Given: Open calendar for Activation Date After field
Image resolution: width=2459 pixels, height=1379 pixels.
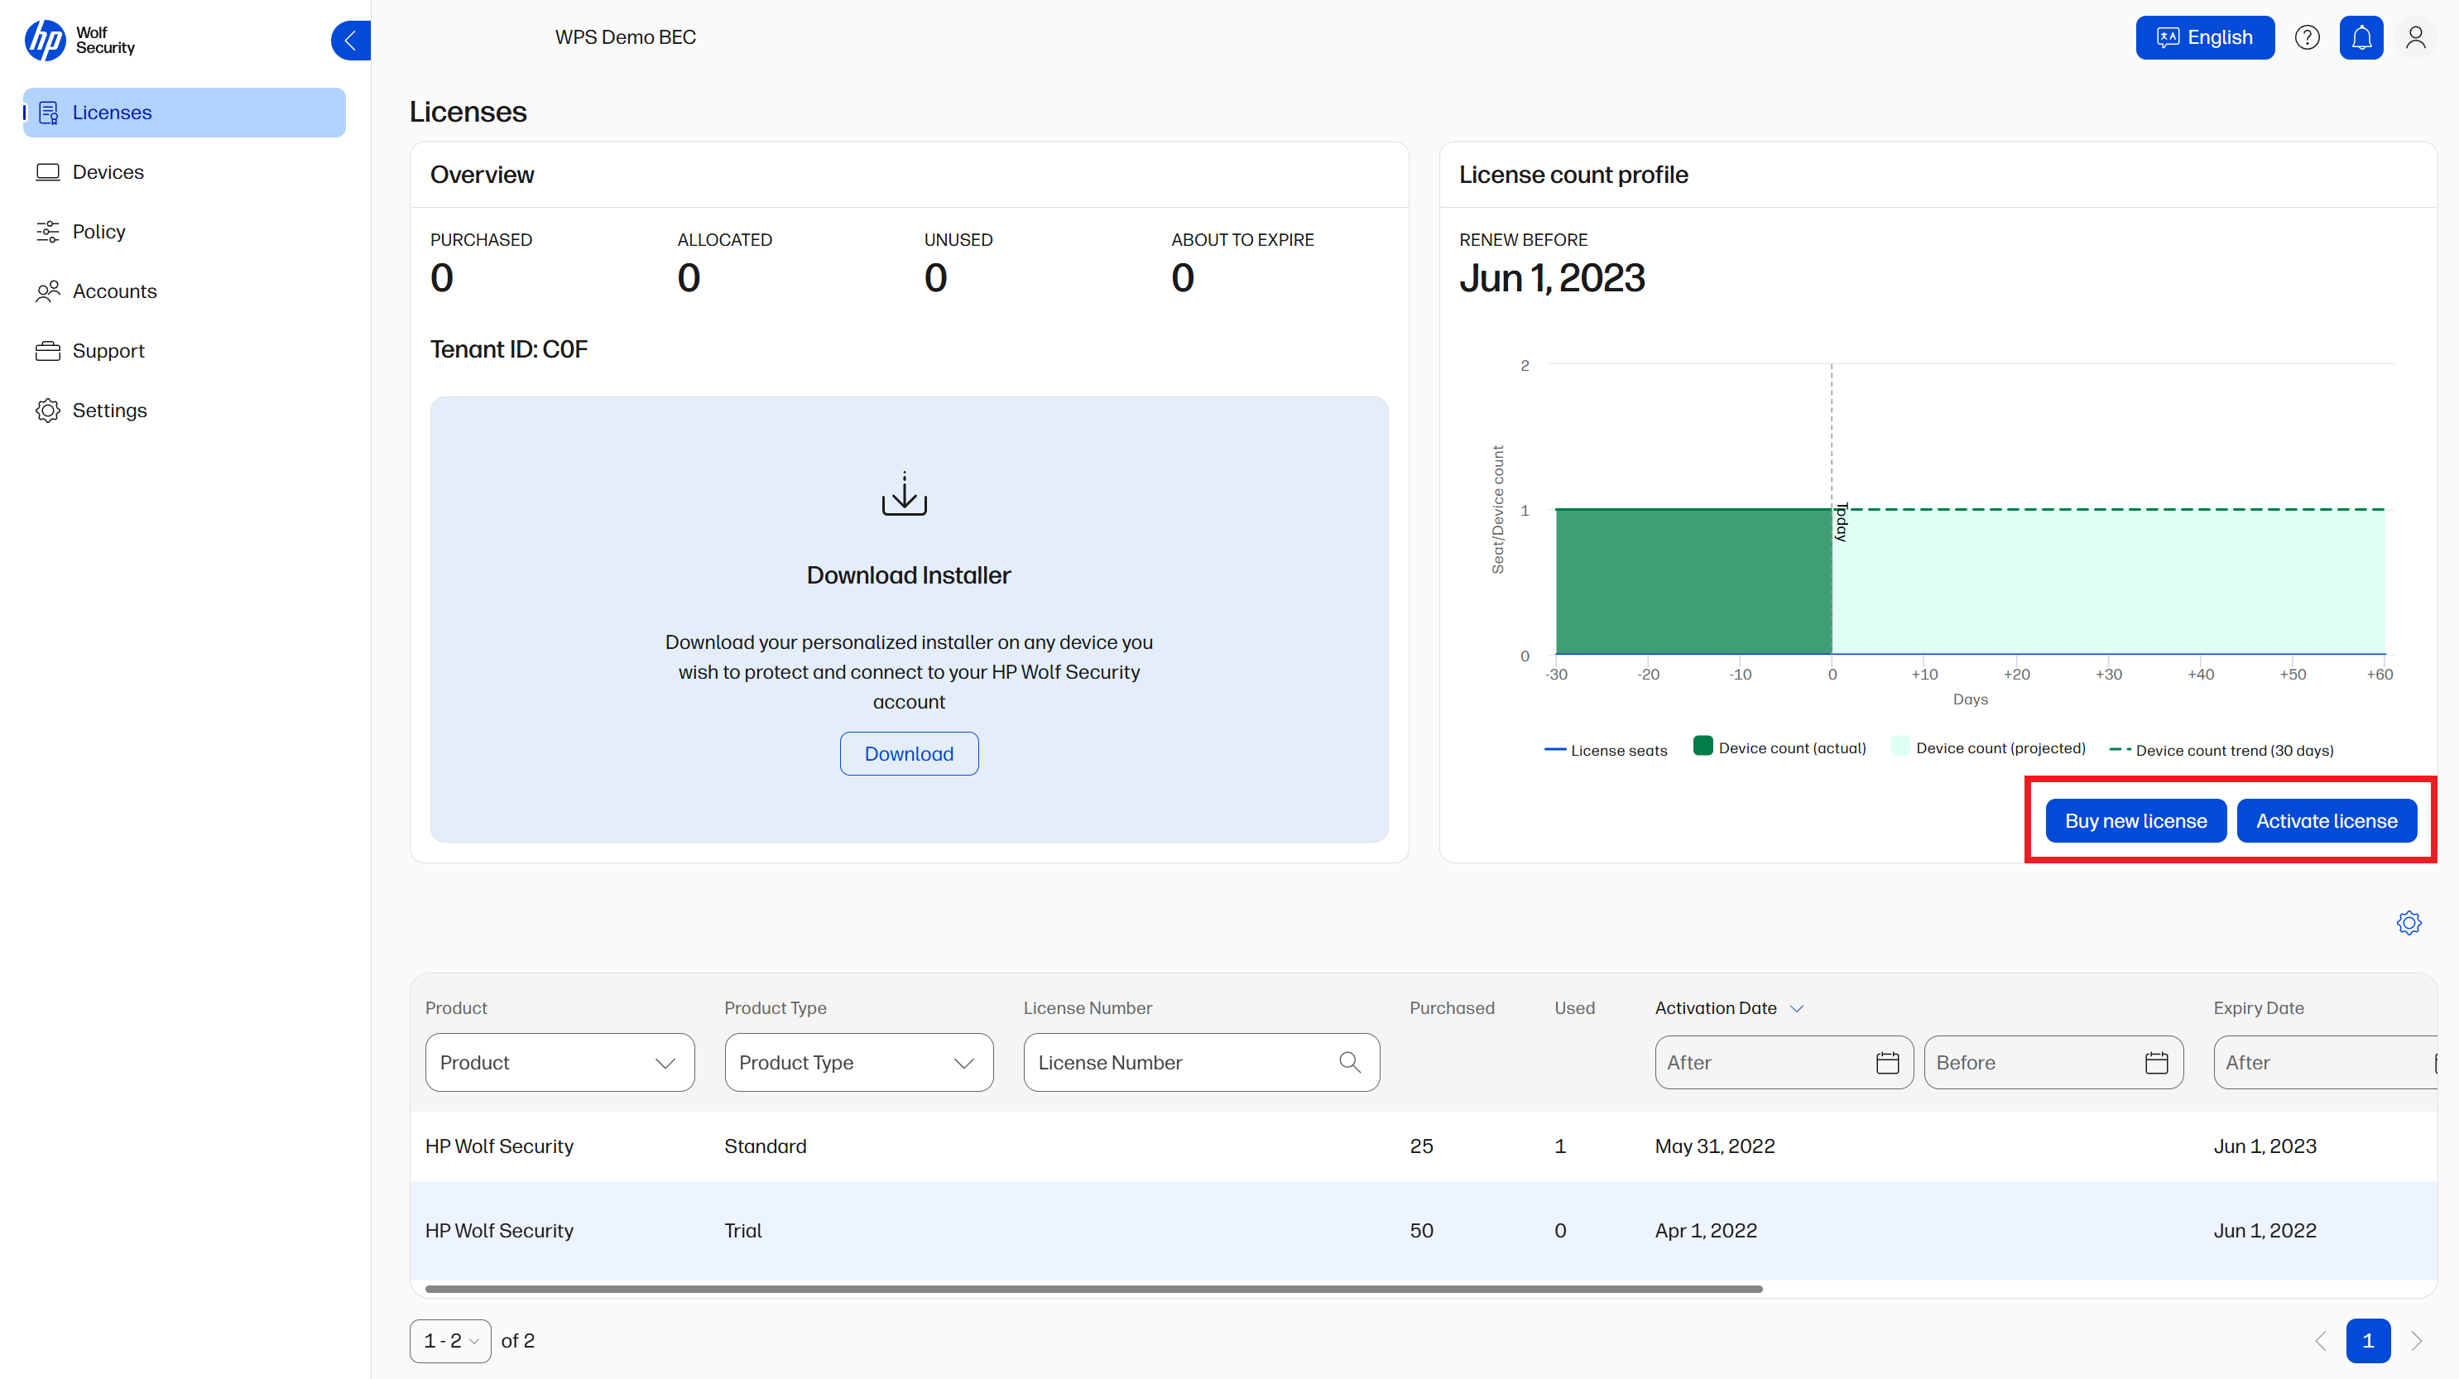Looking at the screenshot, I should click(x=1887, y=1062).
